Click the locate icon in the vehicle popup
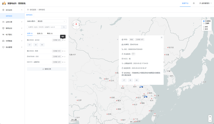This screenshot has height=124, width=214. click(130, 80)
